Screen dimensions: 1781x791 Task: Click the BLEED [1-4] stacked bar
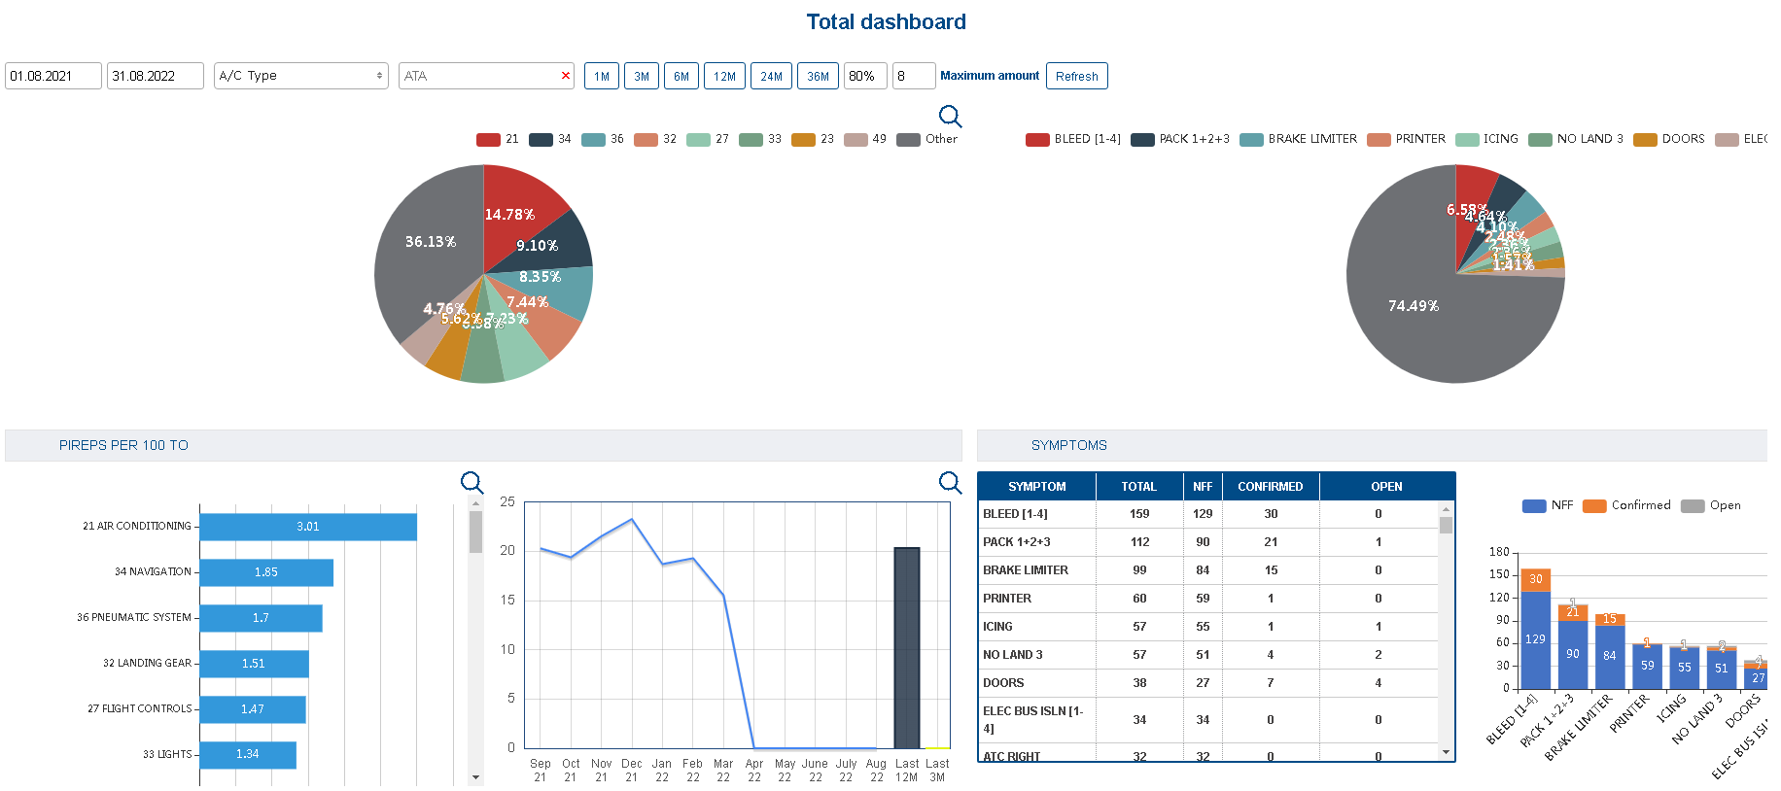(1535, 630)
